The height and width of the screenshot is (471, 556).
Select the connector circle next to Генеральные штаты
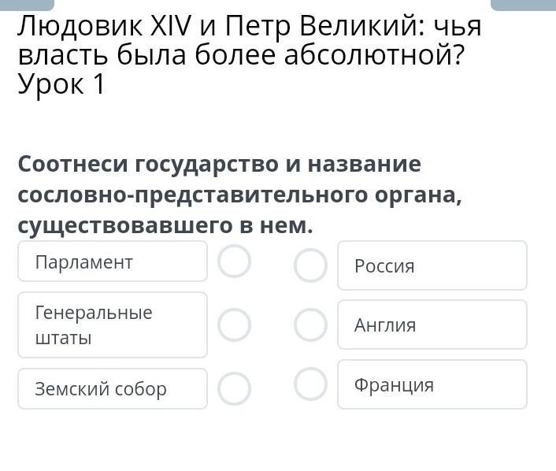[x=234, y=325]
